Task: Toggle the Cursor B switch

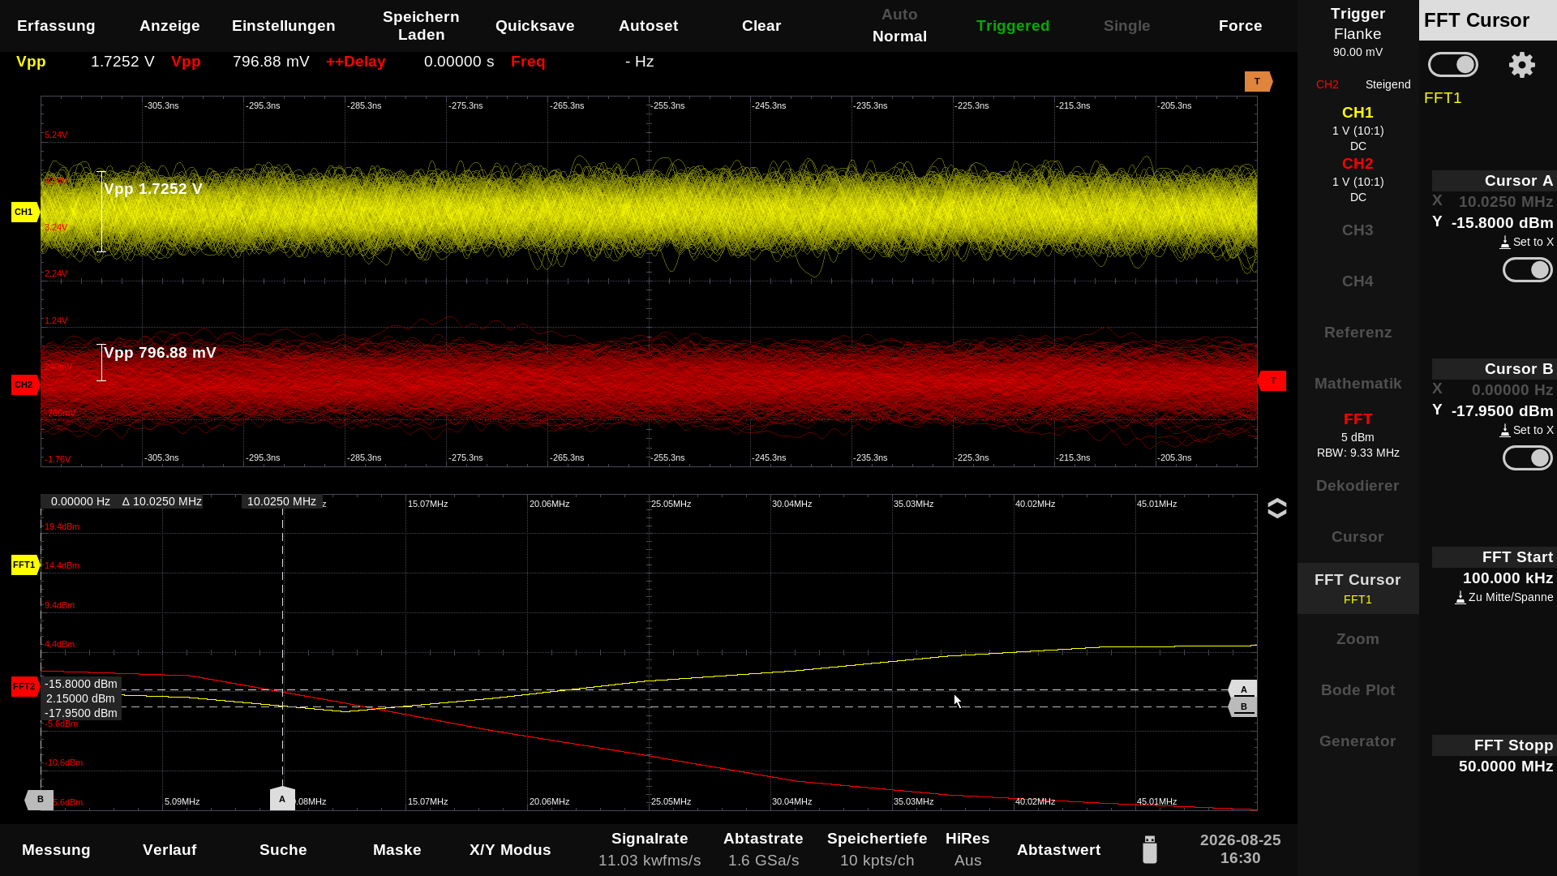Action: 1527,458
